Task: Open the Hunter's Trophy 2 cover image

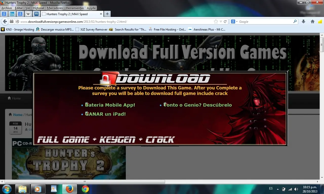Action: coord(69,159)
